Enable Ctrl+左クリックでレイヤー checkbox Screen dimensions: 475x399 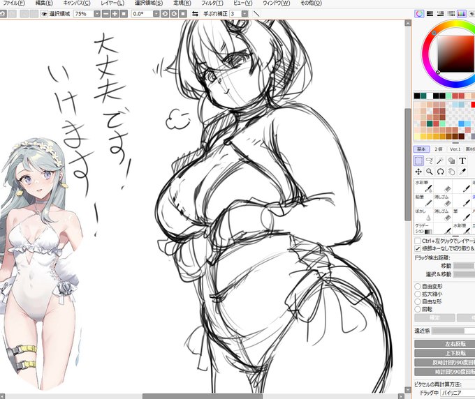pyautogui.click(x=418, y=241)
